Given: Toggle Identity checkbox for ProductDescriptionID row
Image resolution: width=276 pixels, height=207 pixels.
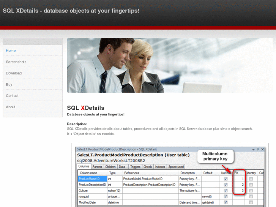Looking at the screenshot, I should click(x=251, y=185).
